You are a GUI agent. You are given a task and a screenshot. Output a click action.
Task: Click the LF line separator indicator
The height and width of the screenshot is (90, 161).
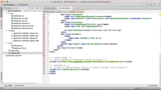click(x=145, y=88)
